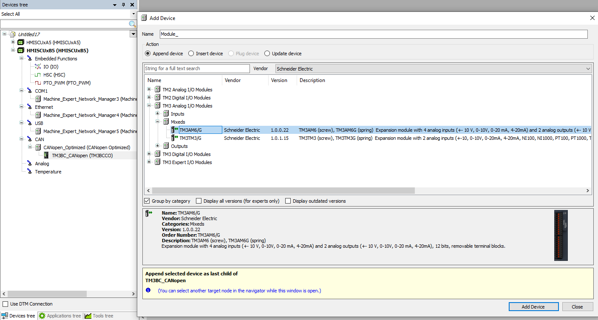The width and height of the screenshot is (598, 320).
Task: Open the Devices tree panel options arrow
Action: pyautogui.click(x=115, y=5)
